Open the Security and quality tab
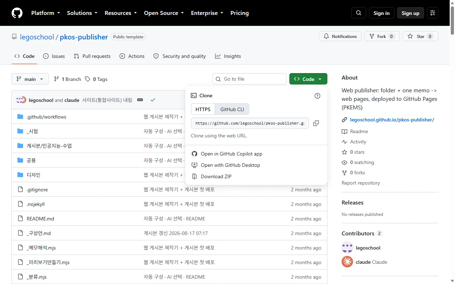The image size is (455, 284). tap(180, 56)
